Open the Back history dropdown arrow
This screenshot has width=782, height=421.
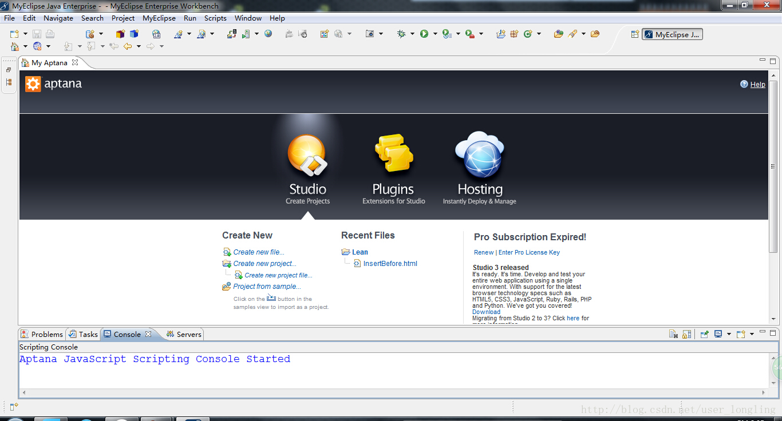point(139,46)
